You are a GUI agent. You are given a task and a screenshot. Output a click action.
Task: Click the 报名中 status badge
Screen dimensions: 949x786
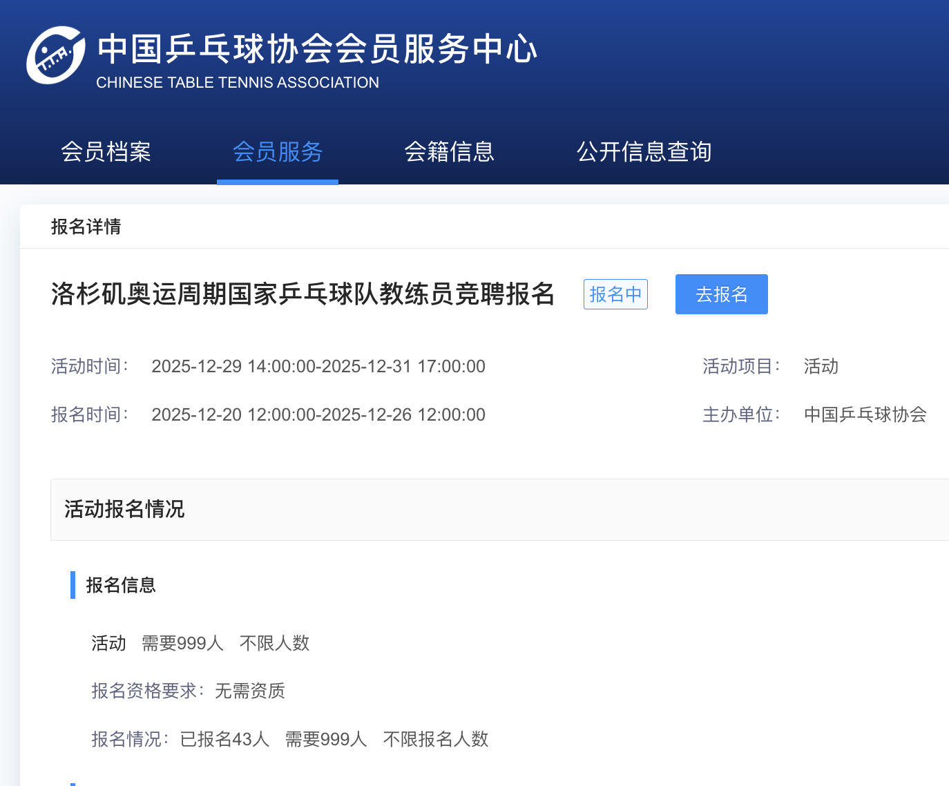[615, 294]
